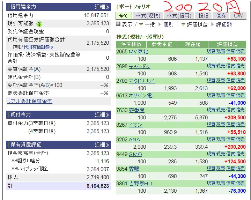Open the マクドナルド stock link

click(x=142, y=81)
